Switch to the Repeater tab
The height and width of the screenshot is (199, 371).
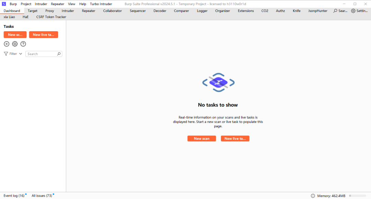(x=89, y=11)
